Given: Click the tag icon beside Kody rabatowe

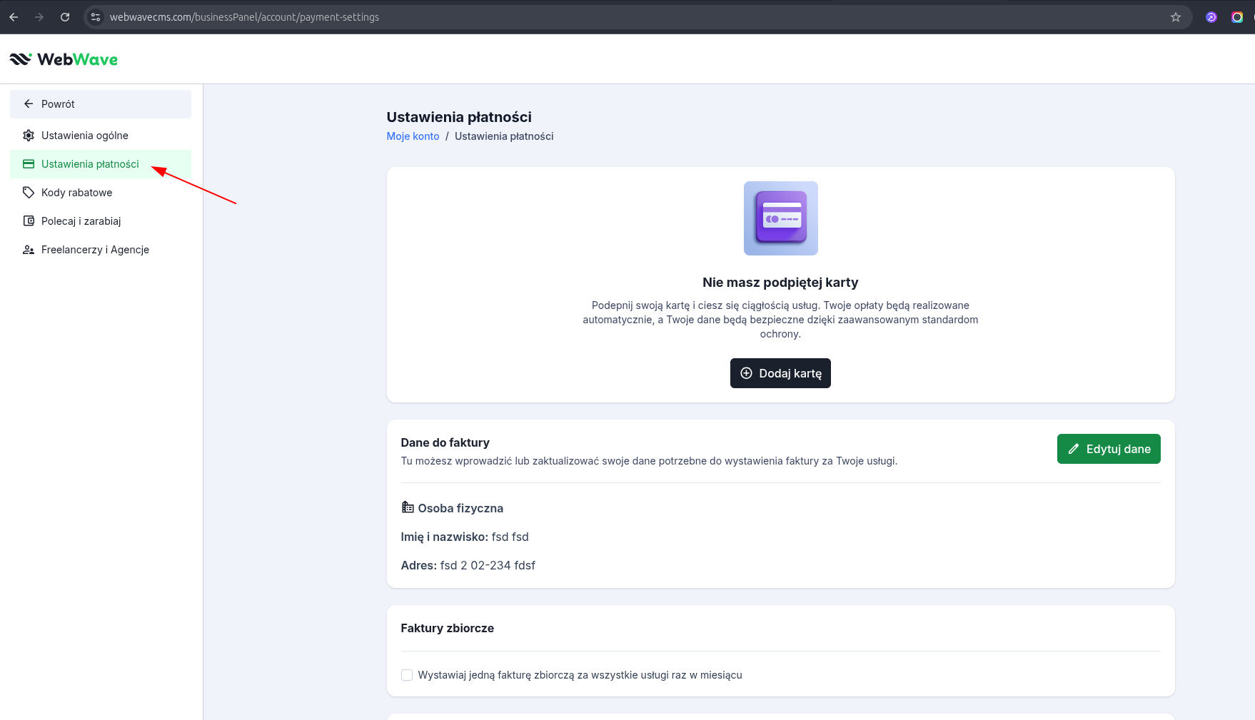Looking at the screenshot, I should tap(29, 193).
